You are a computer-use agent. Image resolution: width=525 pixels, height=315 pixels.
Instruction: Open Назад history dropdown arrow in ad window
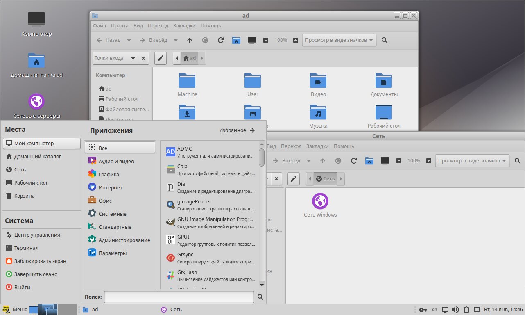point(129,40)
